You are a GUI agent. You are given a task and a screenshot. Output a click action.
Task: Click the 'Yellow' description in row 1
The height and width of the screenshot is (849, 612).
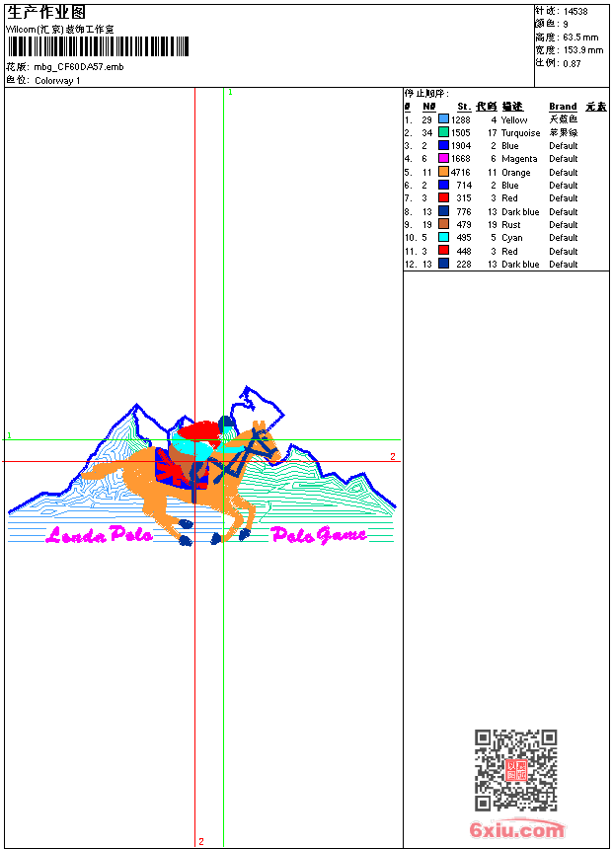[x=514, y=120]
